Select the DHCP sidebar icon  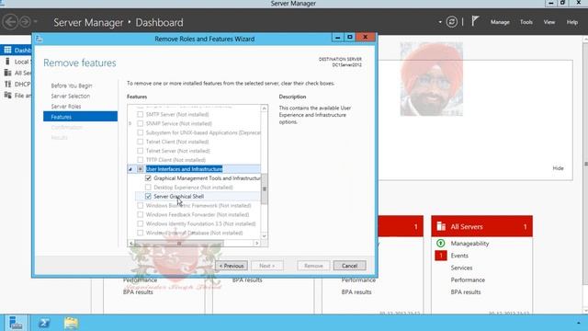(7, 84)
